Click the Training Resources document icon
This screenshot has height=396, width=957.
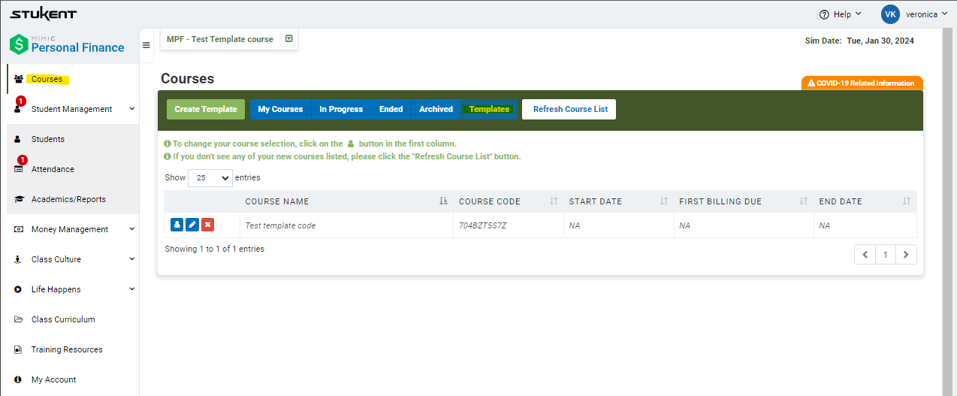(x=18, y=349)
